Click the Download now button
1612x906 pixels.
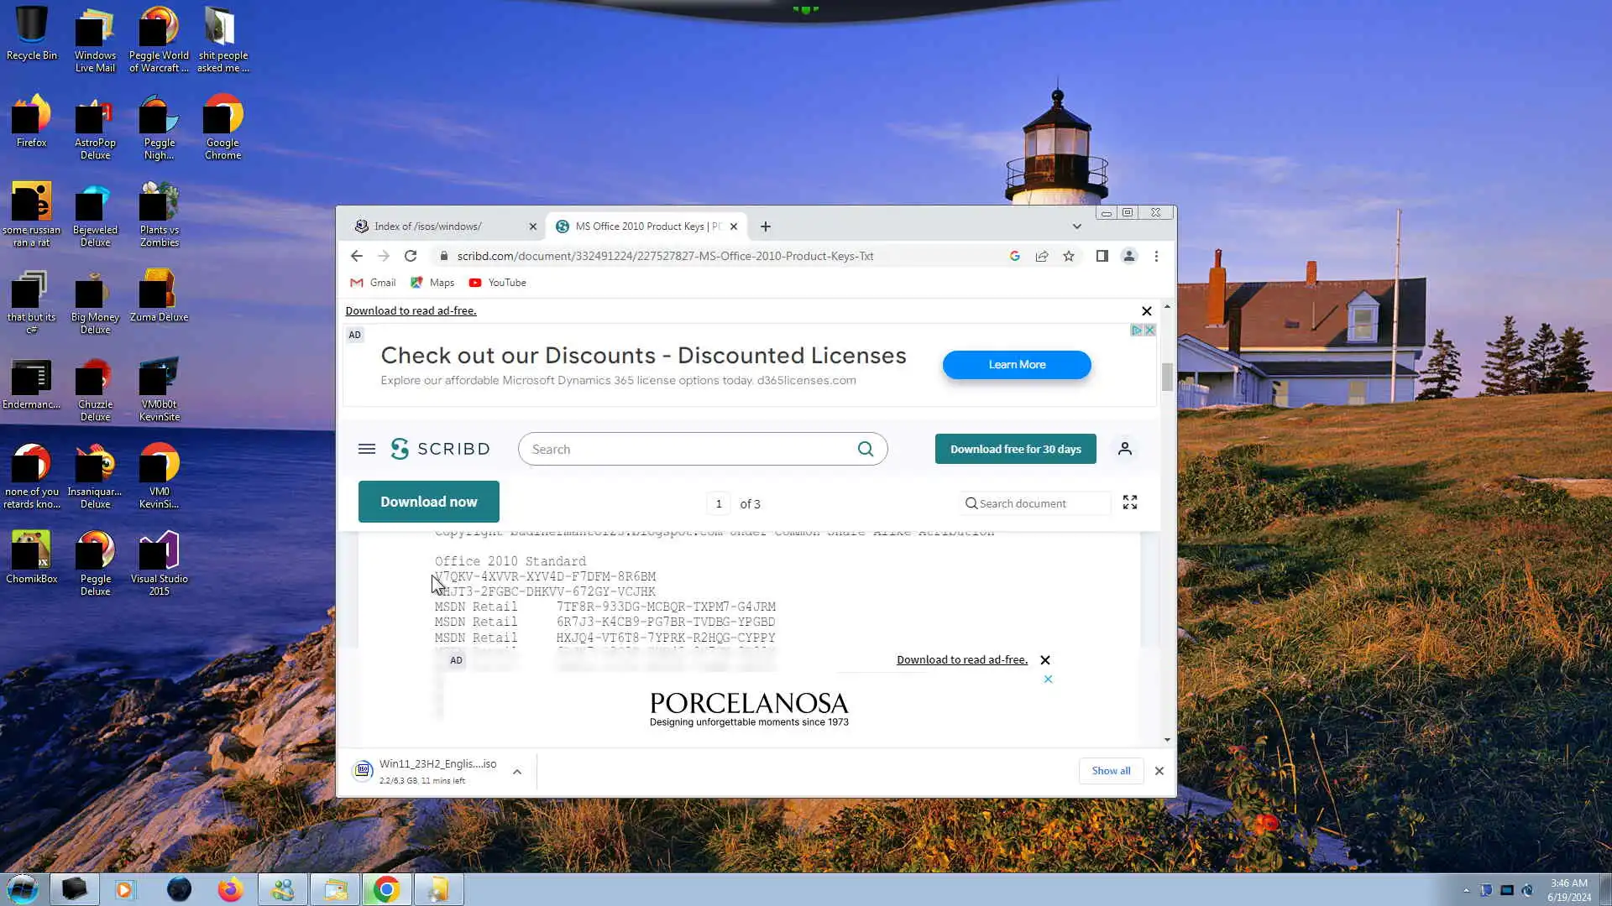(x=428, y=502)
